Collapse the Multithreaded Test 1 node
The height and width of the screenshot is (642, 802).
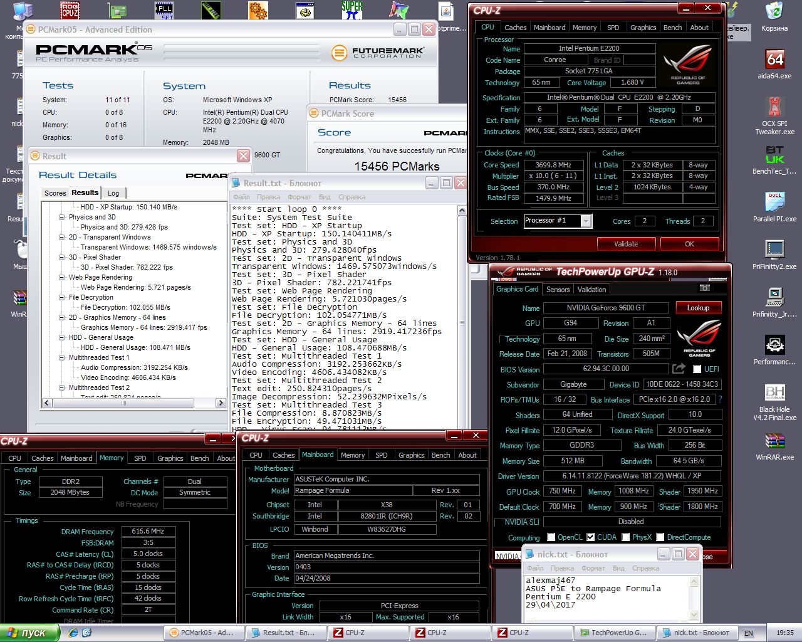[62, 357]
